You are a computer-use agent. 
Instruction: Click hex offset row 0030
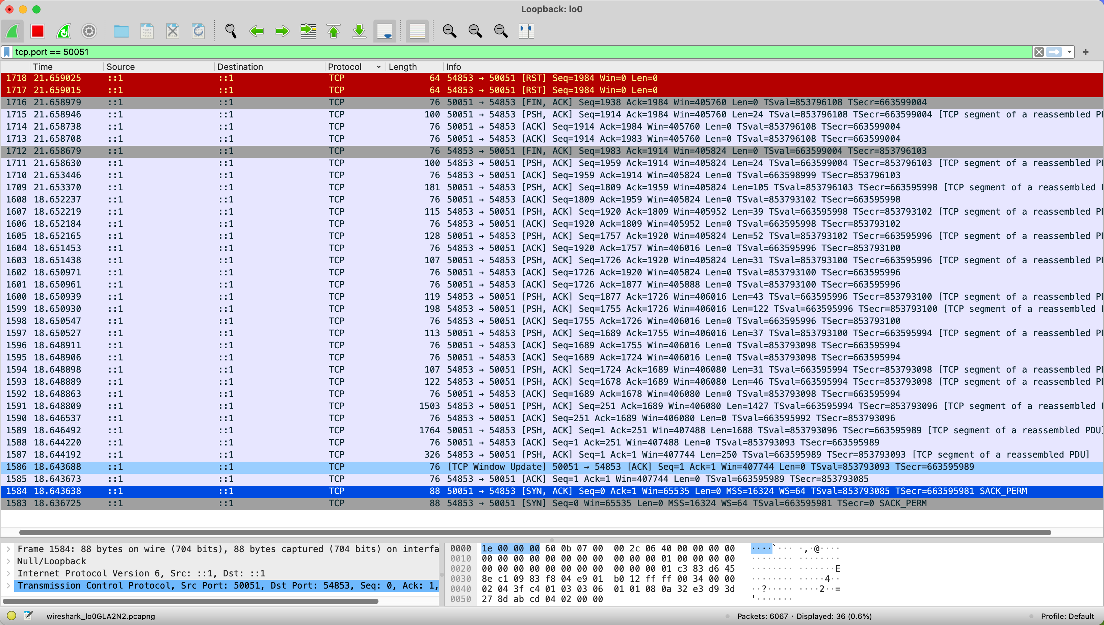click(460, 579)
